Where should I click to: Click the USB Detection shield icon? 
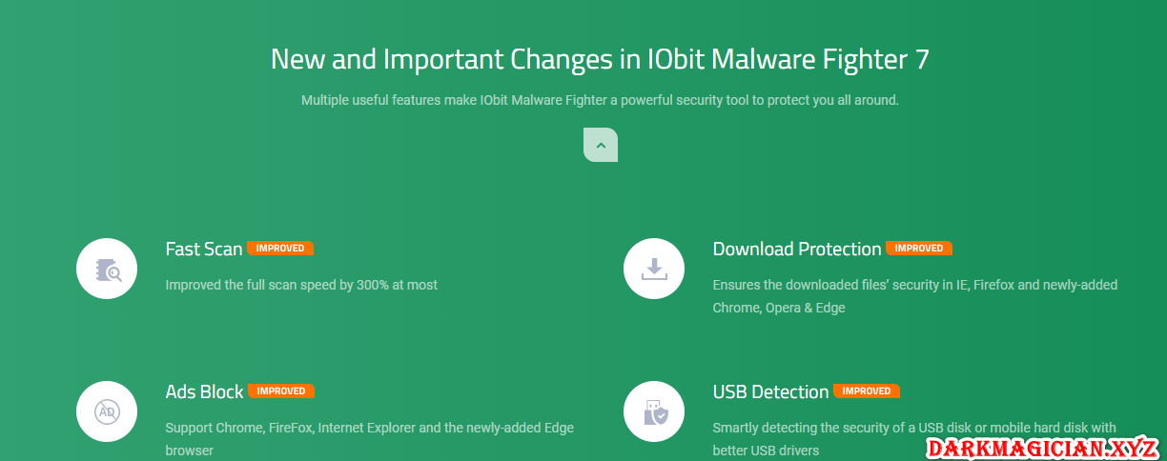(x=654, y=411)
